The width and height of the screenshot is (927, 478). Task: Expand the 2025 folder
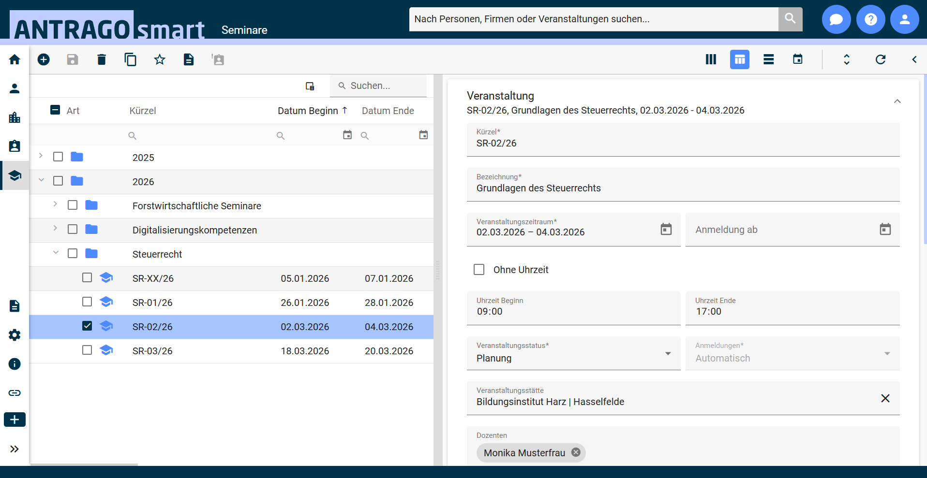(x=41, y=156)
